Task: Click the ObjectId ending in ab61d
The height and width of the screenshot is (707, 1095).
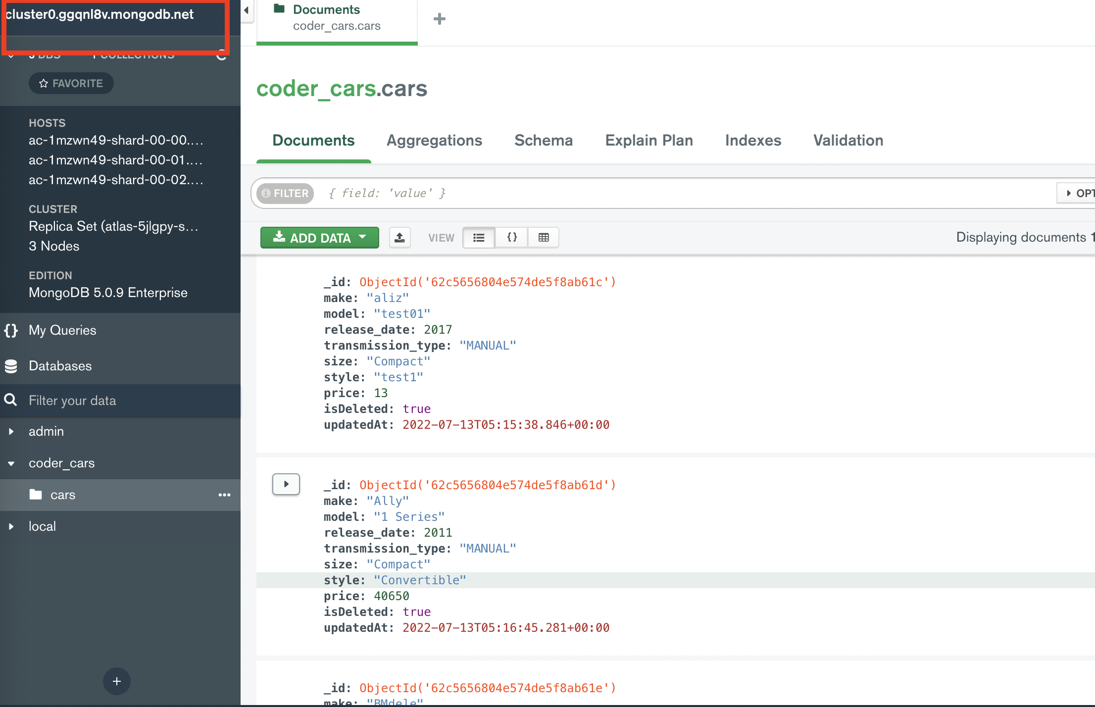Action: 488,485
